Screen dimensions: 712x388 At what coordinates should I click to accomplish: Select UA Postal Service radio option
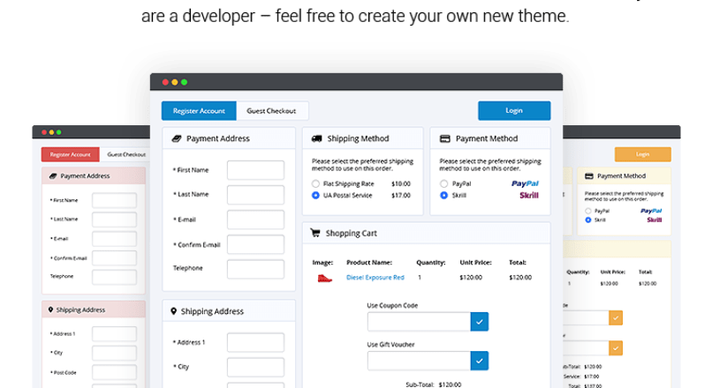click(315, 195)
